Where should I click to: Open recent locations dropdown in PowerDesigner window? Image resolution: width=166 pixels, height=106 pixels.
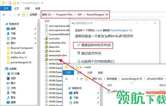pos(15,15)
